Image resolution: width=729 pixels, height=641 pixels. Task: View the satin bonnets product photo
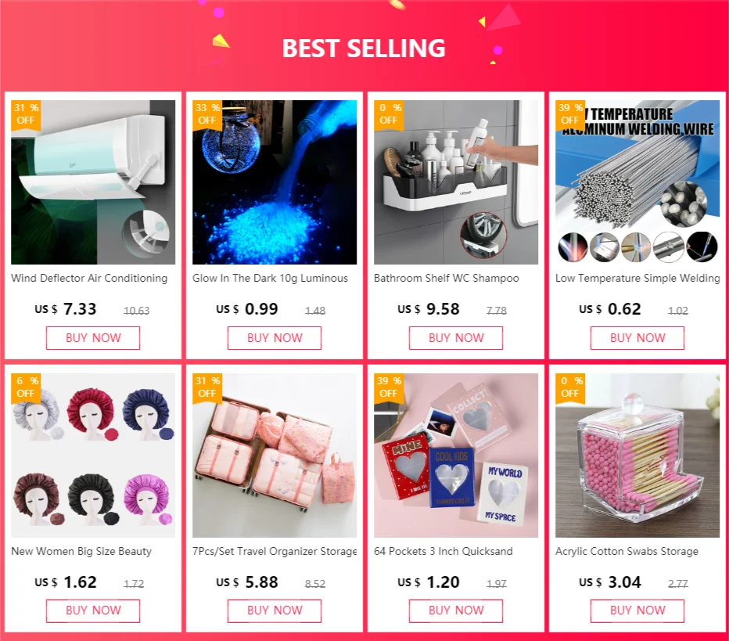pyautogui.click(x=93, y=456)
